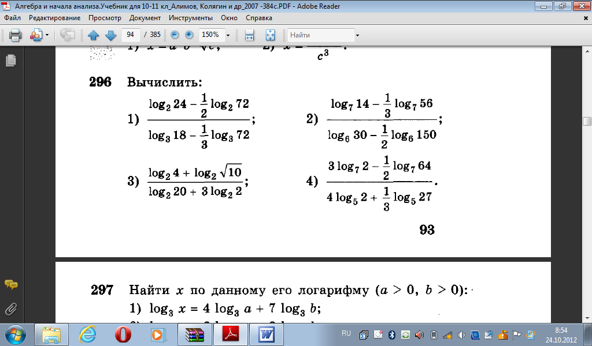Click the Bluetooth tray icon

[391, 334]
